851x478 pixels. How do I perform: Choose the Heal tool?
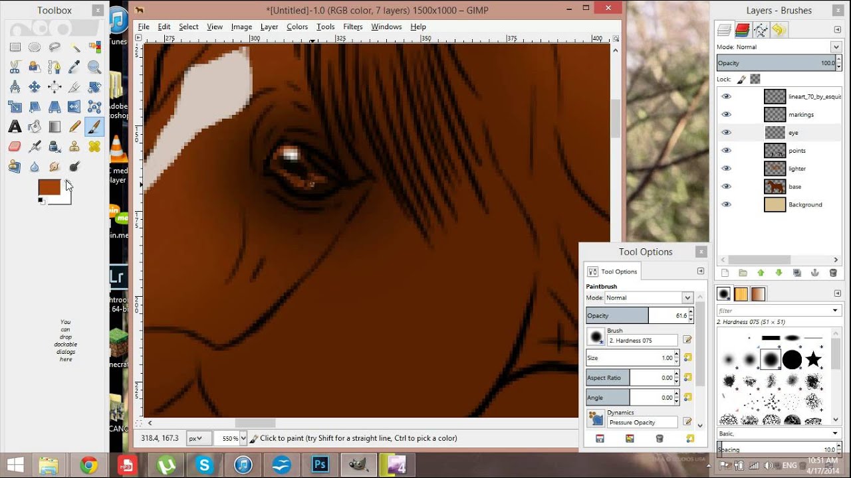(94, 147)
